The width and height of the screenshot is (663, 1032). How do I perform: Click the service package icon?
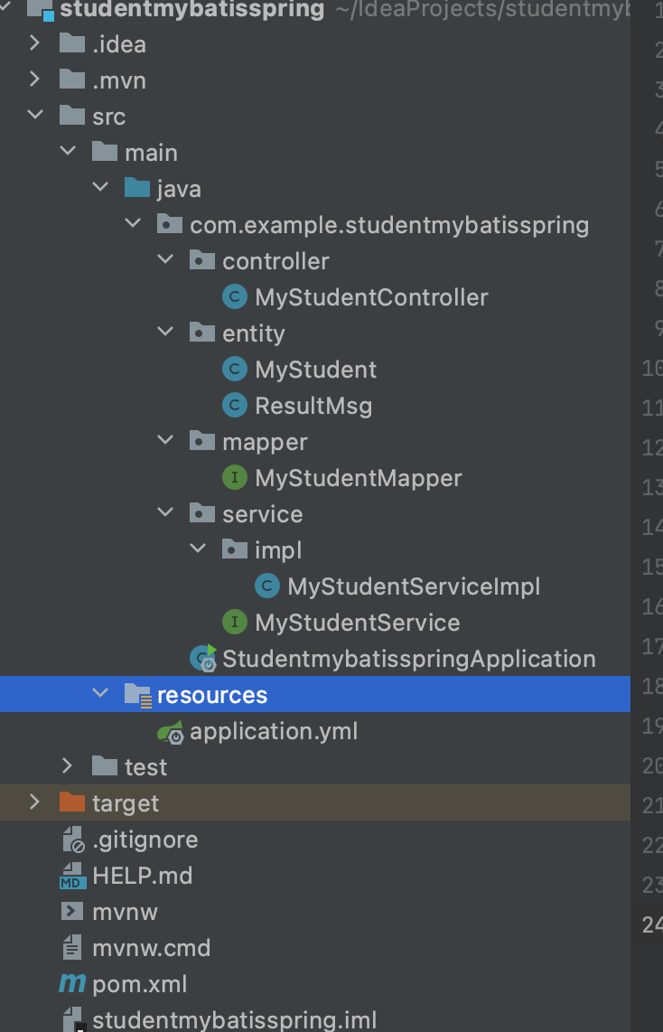coord(202,513)
